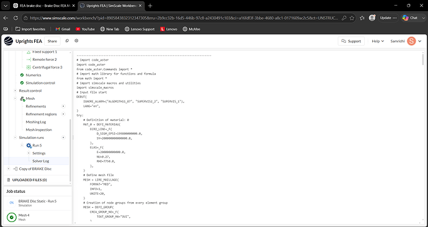Click the Copy of BRAKE Disc simulation icon

pos(16,169)
